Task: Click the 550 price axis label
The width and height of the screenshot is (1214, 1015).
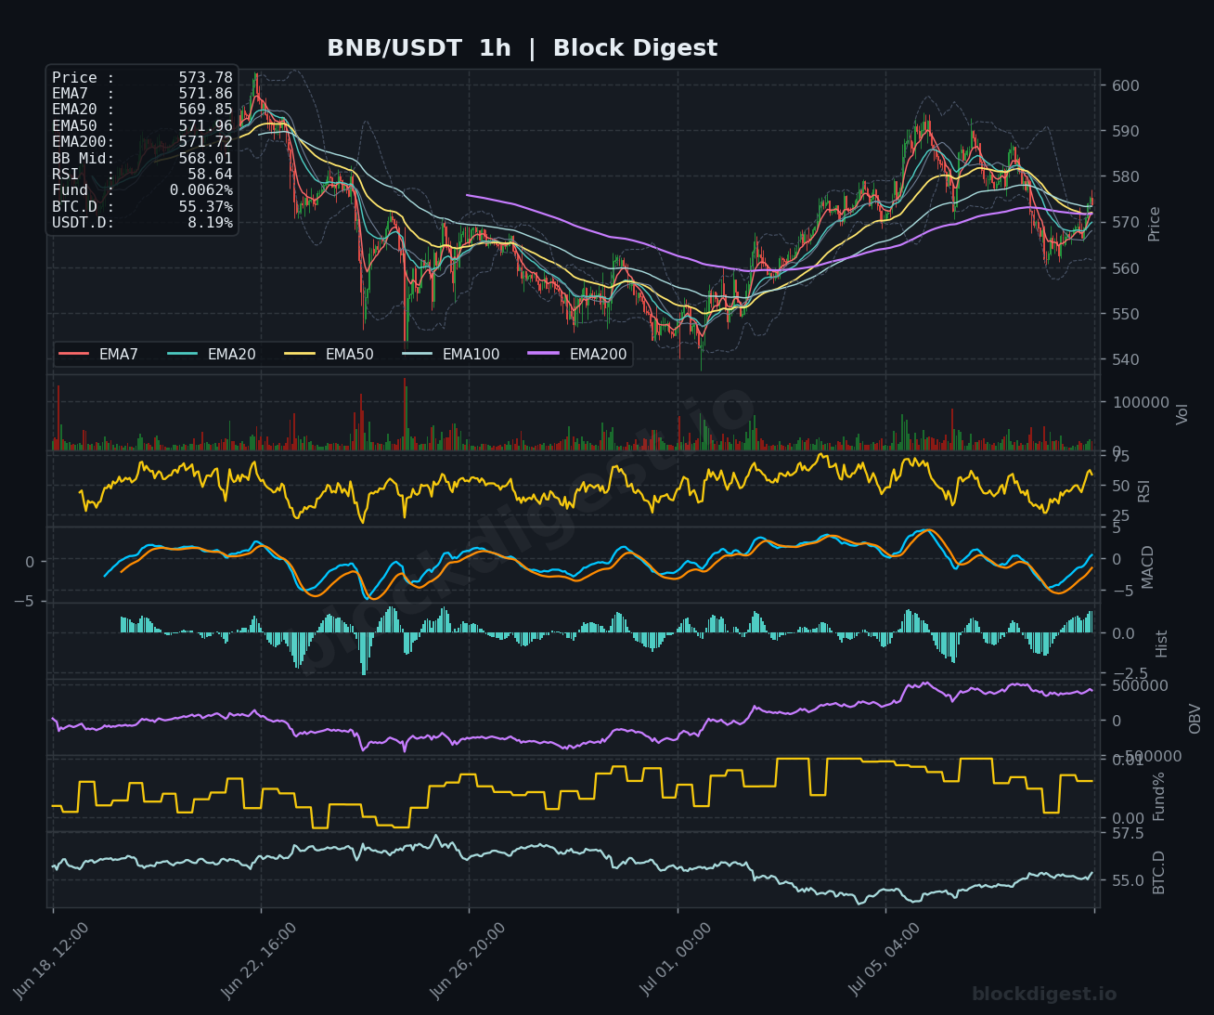Action: click(x=1126, y=314)
